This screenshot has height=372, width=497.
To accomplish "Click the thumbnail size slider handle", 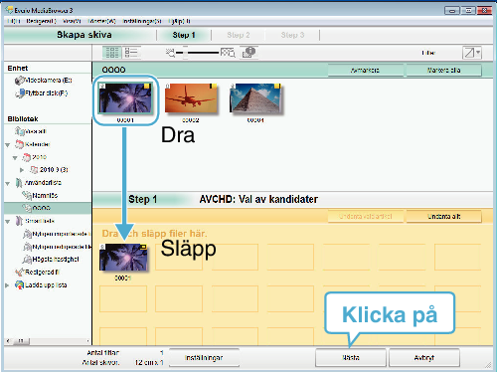I will (186, 53).
